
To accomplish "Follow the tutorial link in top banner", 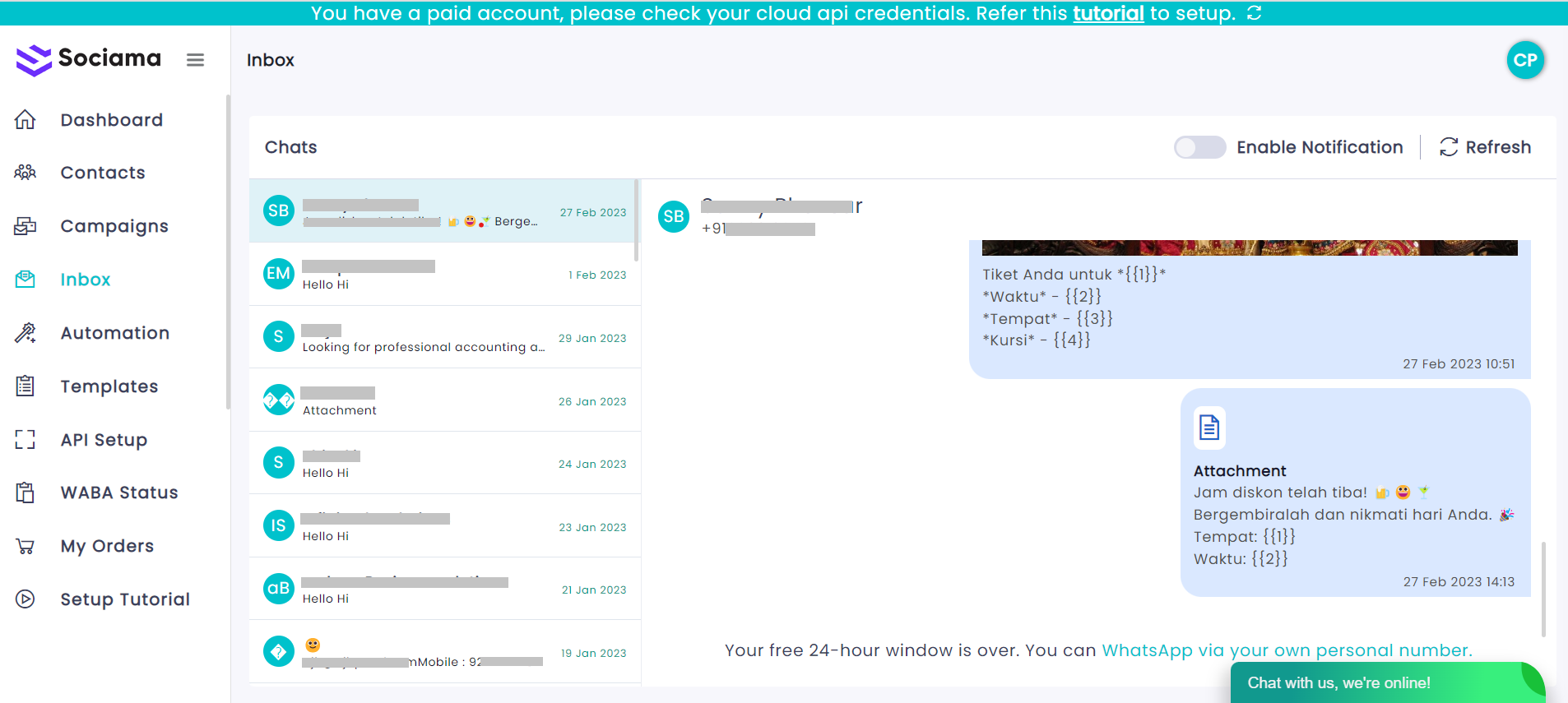I will pos(1107,13).
